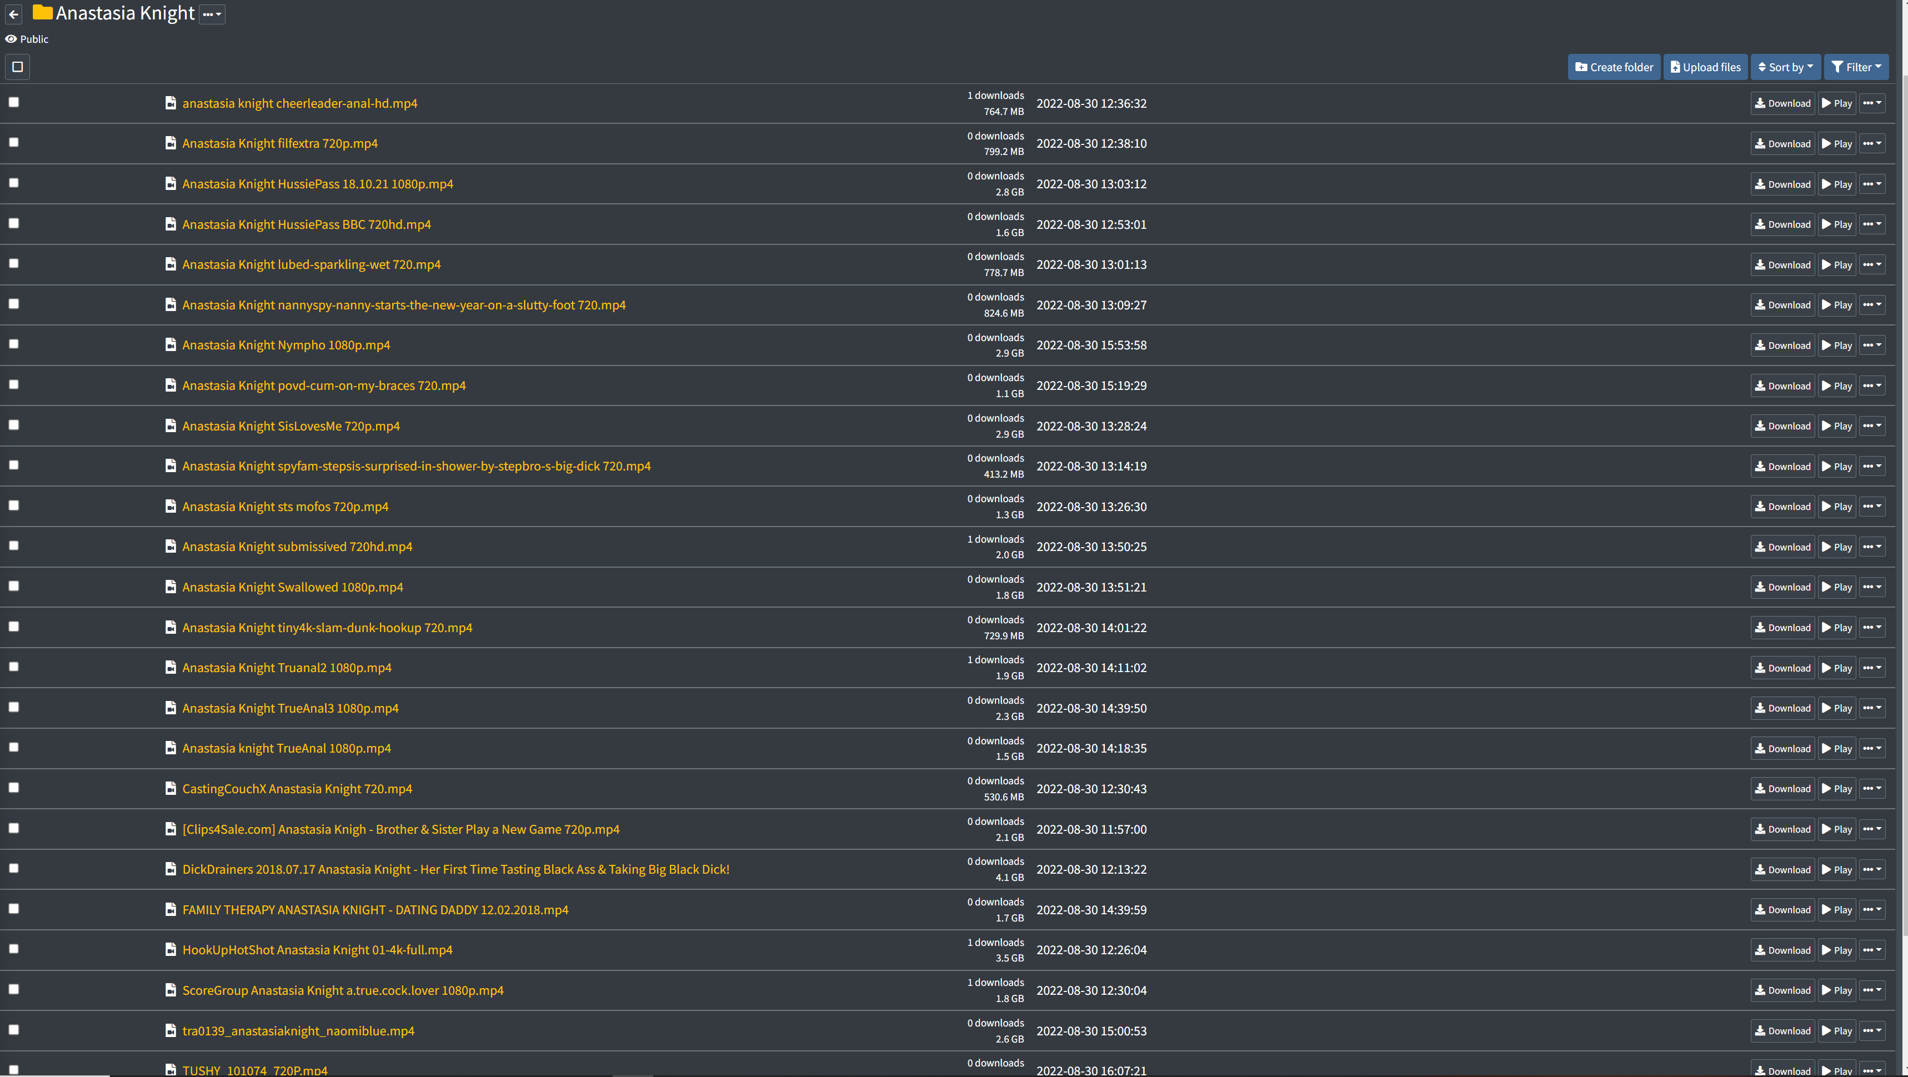The image size is (1908, 1077).
Task: Click the Upload files button
Action: tap(1705, 67)
